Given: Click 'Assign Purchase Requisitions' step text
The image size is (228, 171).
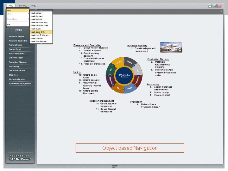Looking at the screenshot, I should (163, 88).
